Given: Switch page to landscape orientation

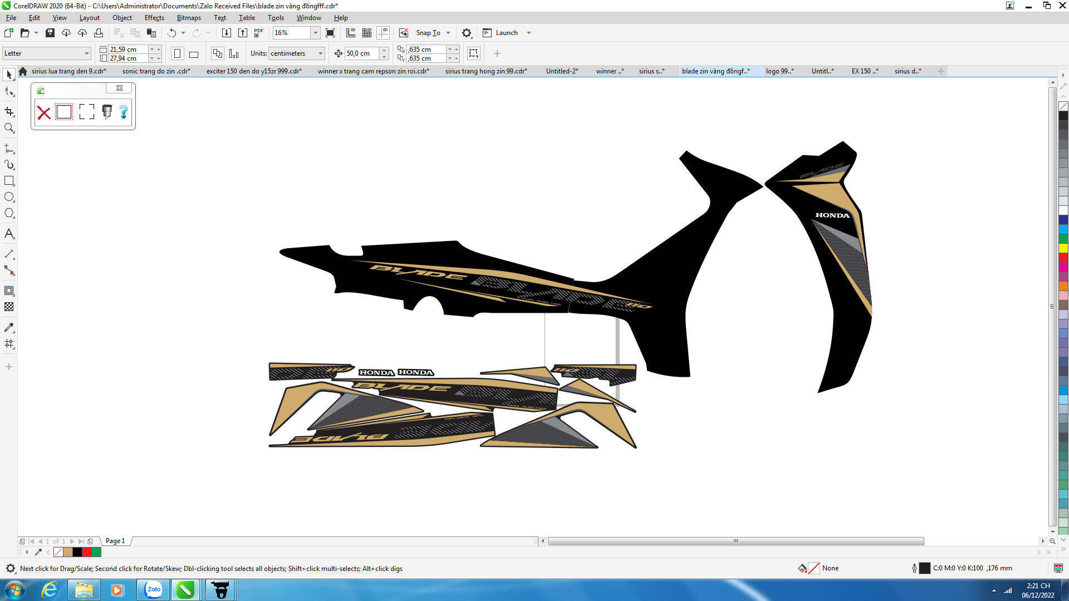Looking at the screenshot, I should coord(194,53).
